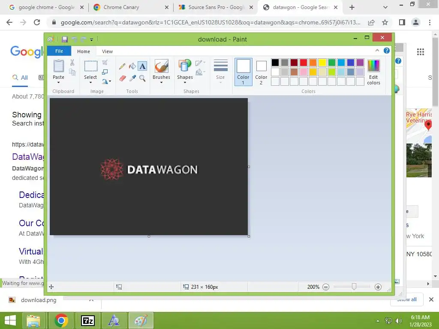Click the Save icon in Paint title bar
Viewport: 439px width, 329px height.
tap(65, 39)
